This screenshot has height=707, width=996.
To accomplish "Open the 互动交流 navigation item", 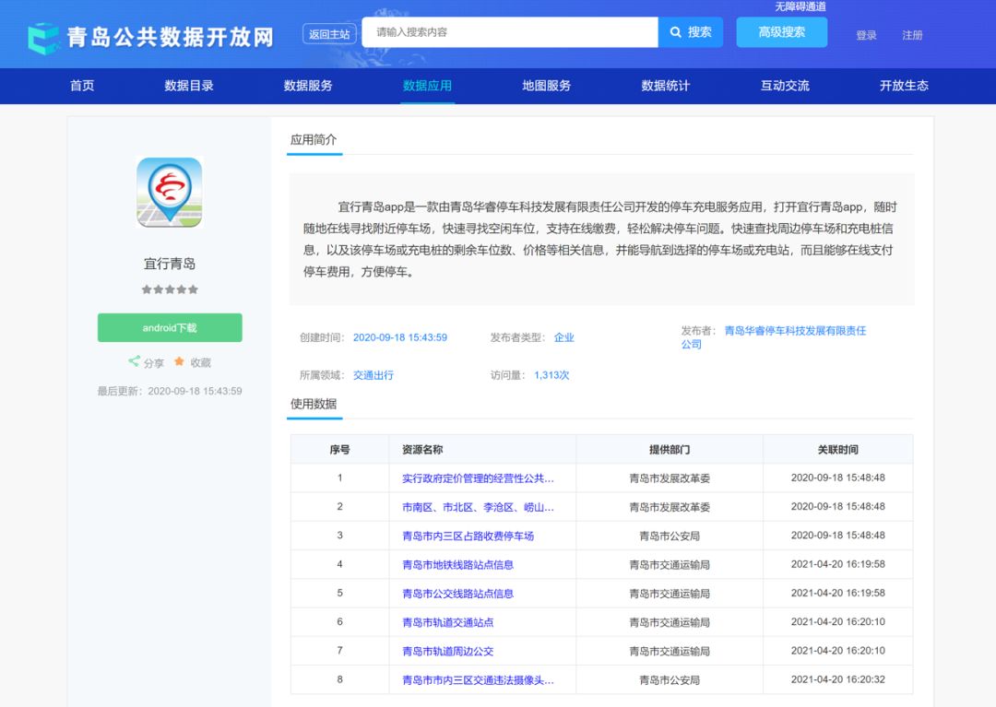I will [785, 86].
